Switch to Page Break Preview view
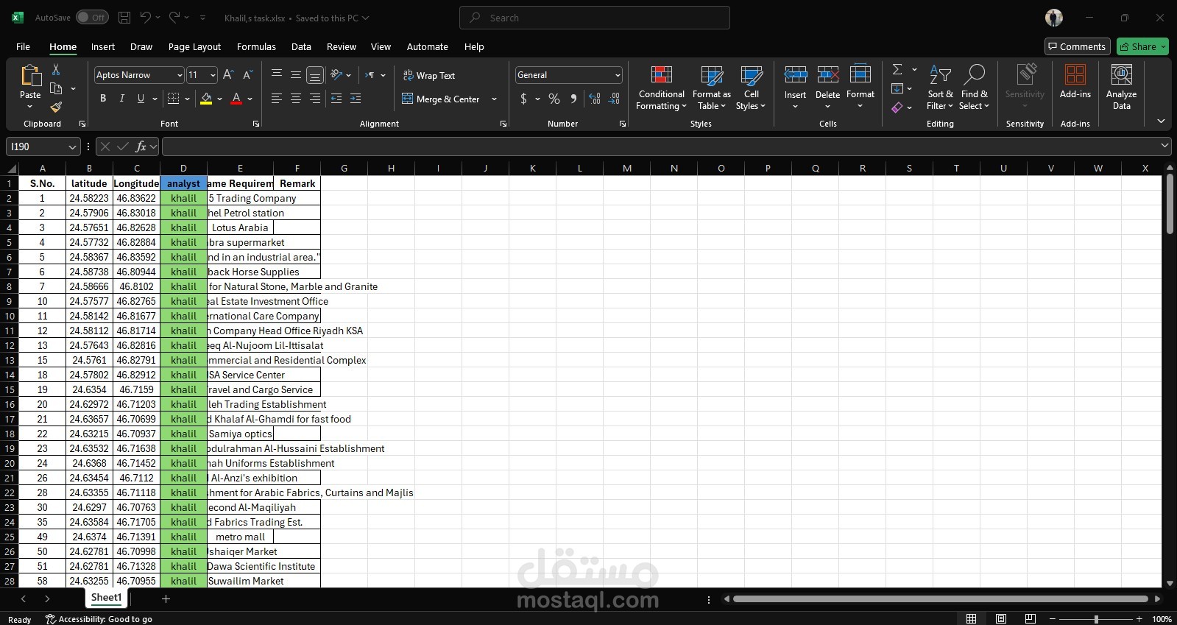Viewport: 1177px width, 625px height. (1031, 618)
